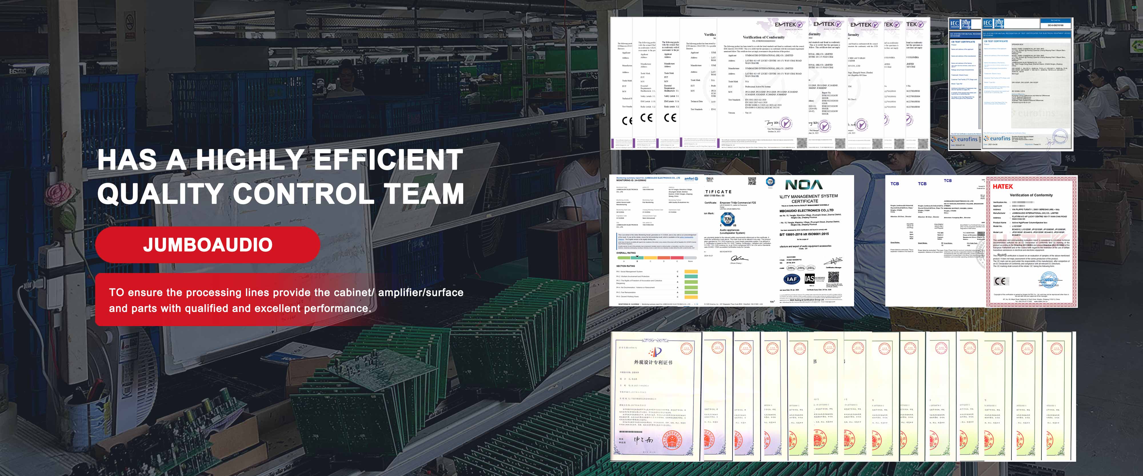Click the orange PA1 Social Management rating swatch

point(691,272)
